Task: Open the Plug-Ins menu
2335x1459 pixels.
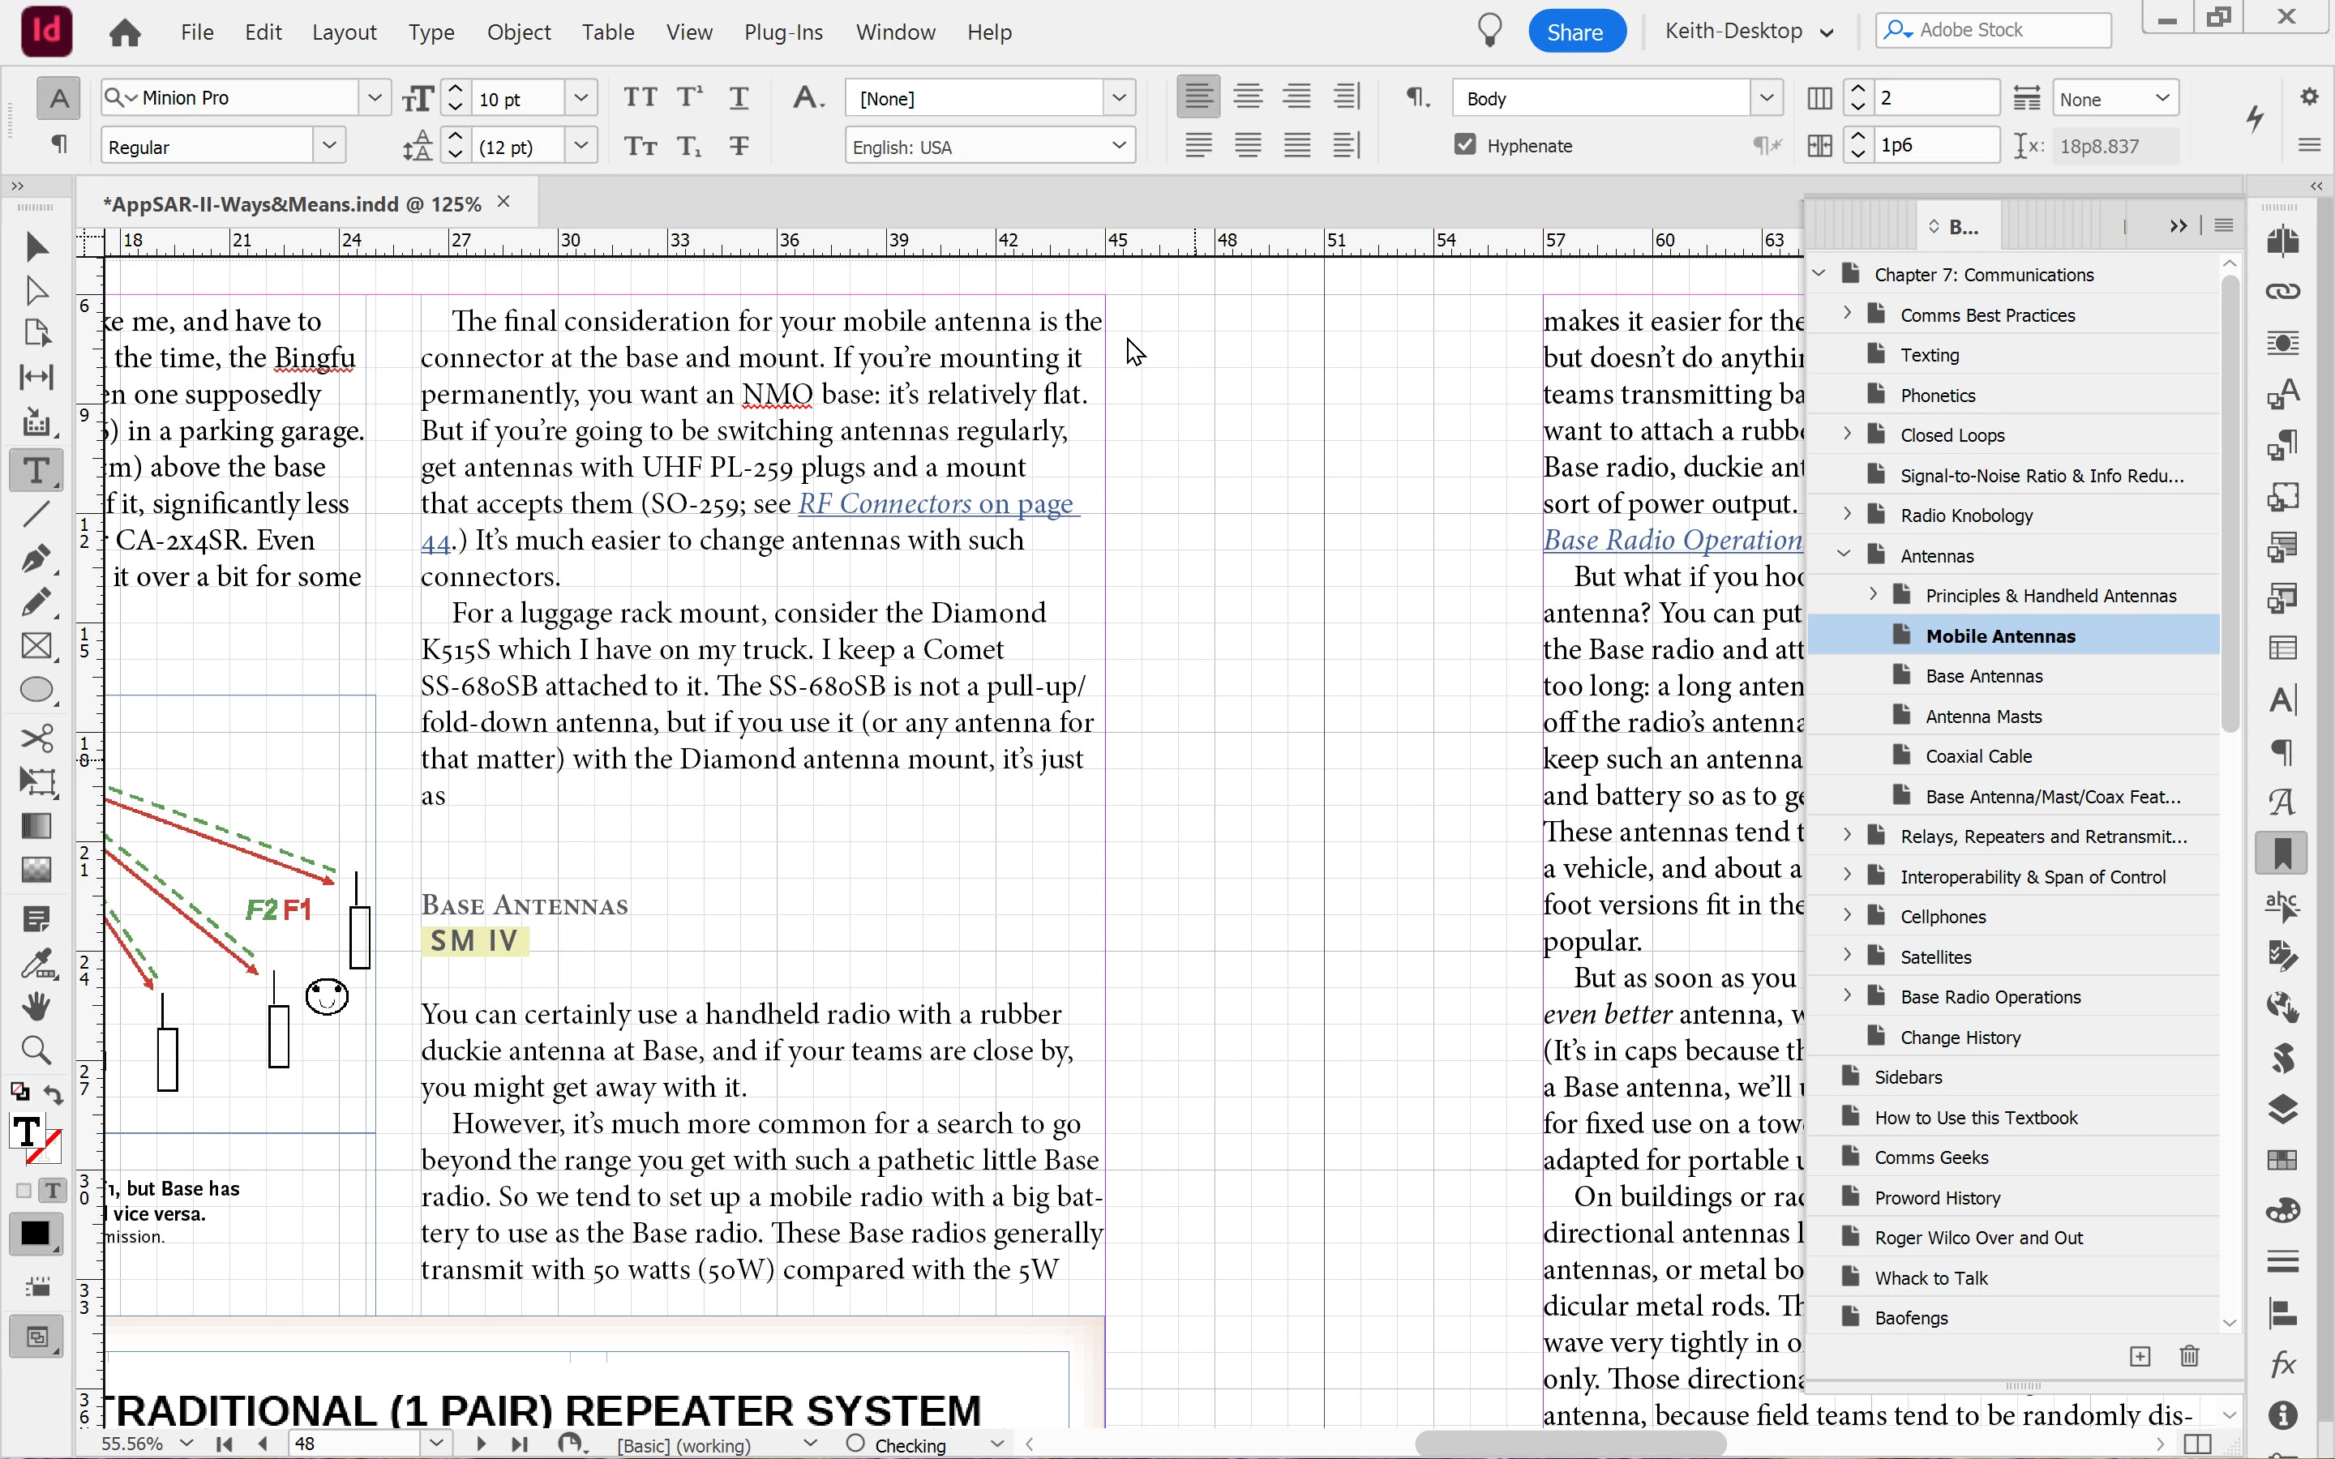Action: click(x=782, y=32)
